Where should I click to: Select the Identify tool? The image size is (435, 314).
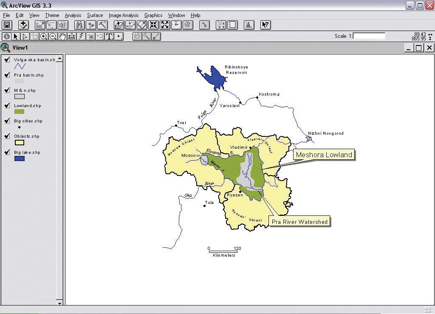[x=6, y=37]
